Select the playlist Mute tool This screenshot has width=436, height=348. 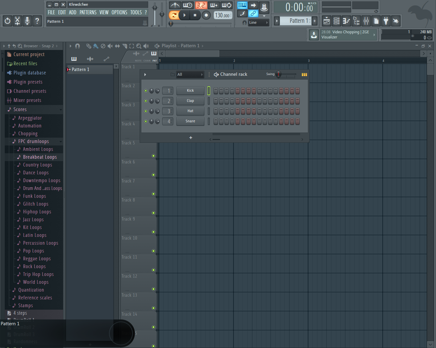tap(110, 46)
